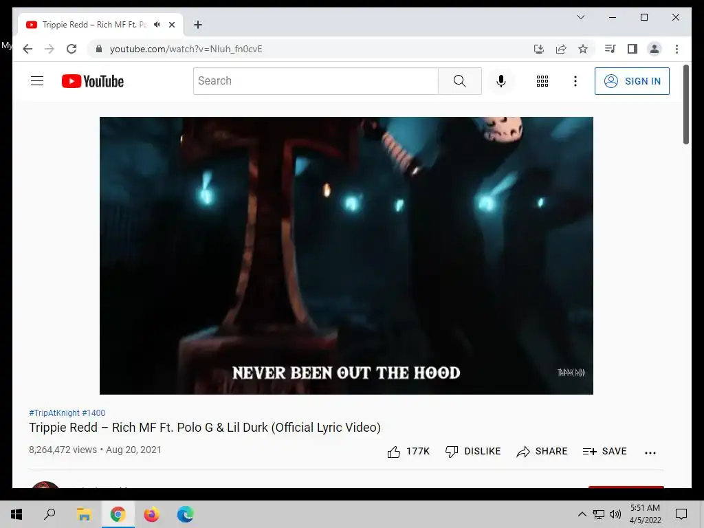Close the Trippie Redd tab
The height and width of the screenshot is (528, 704).
[171, 25]
